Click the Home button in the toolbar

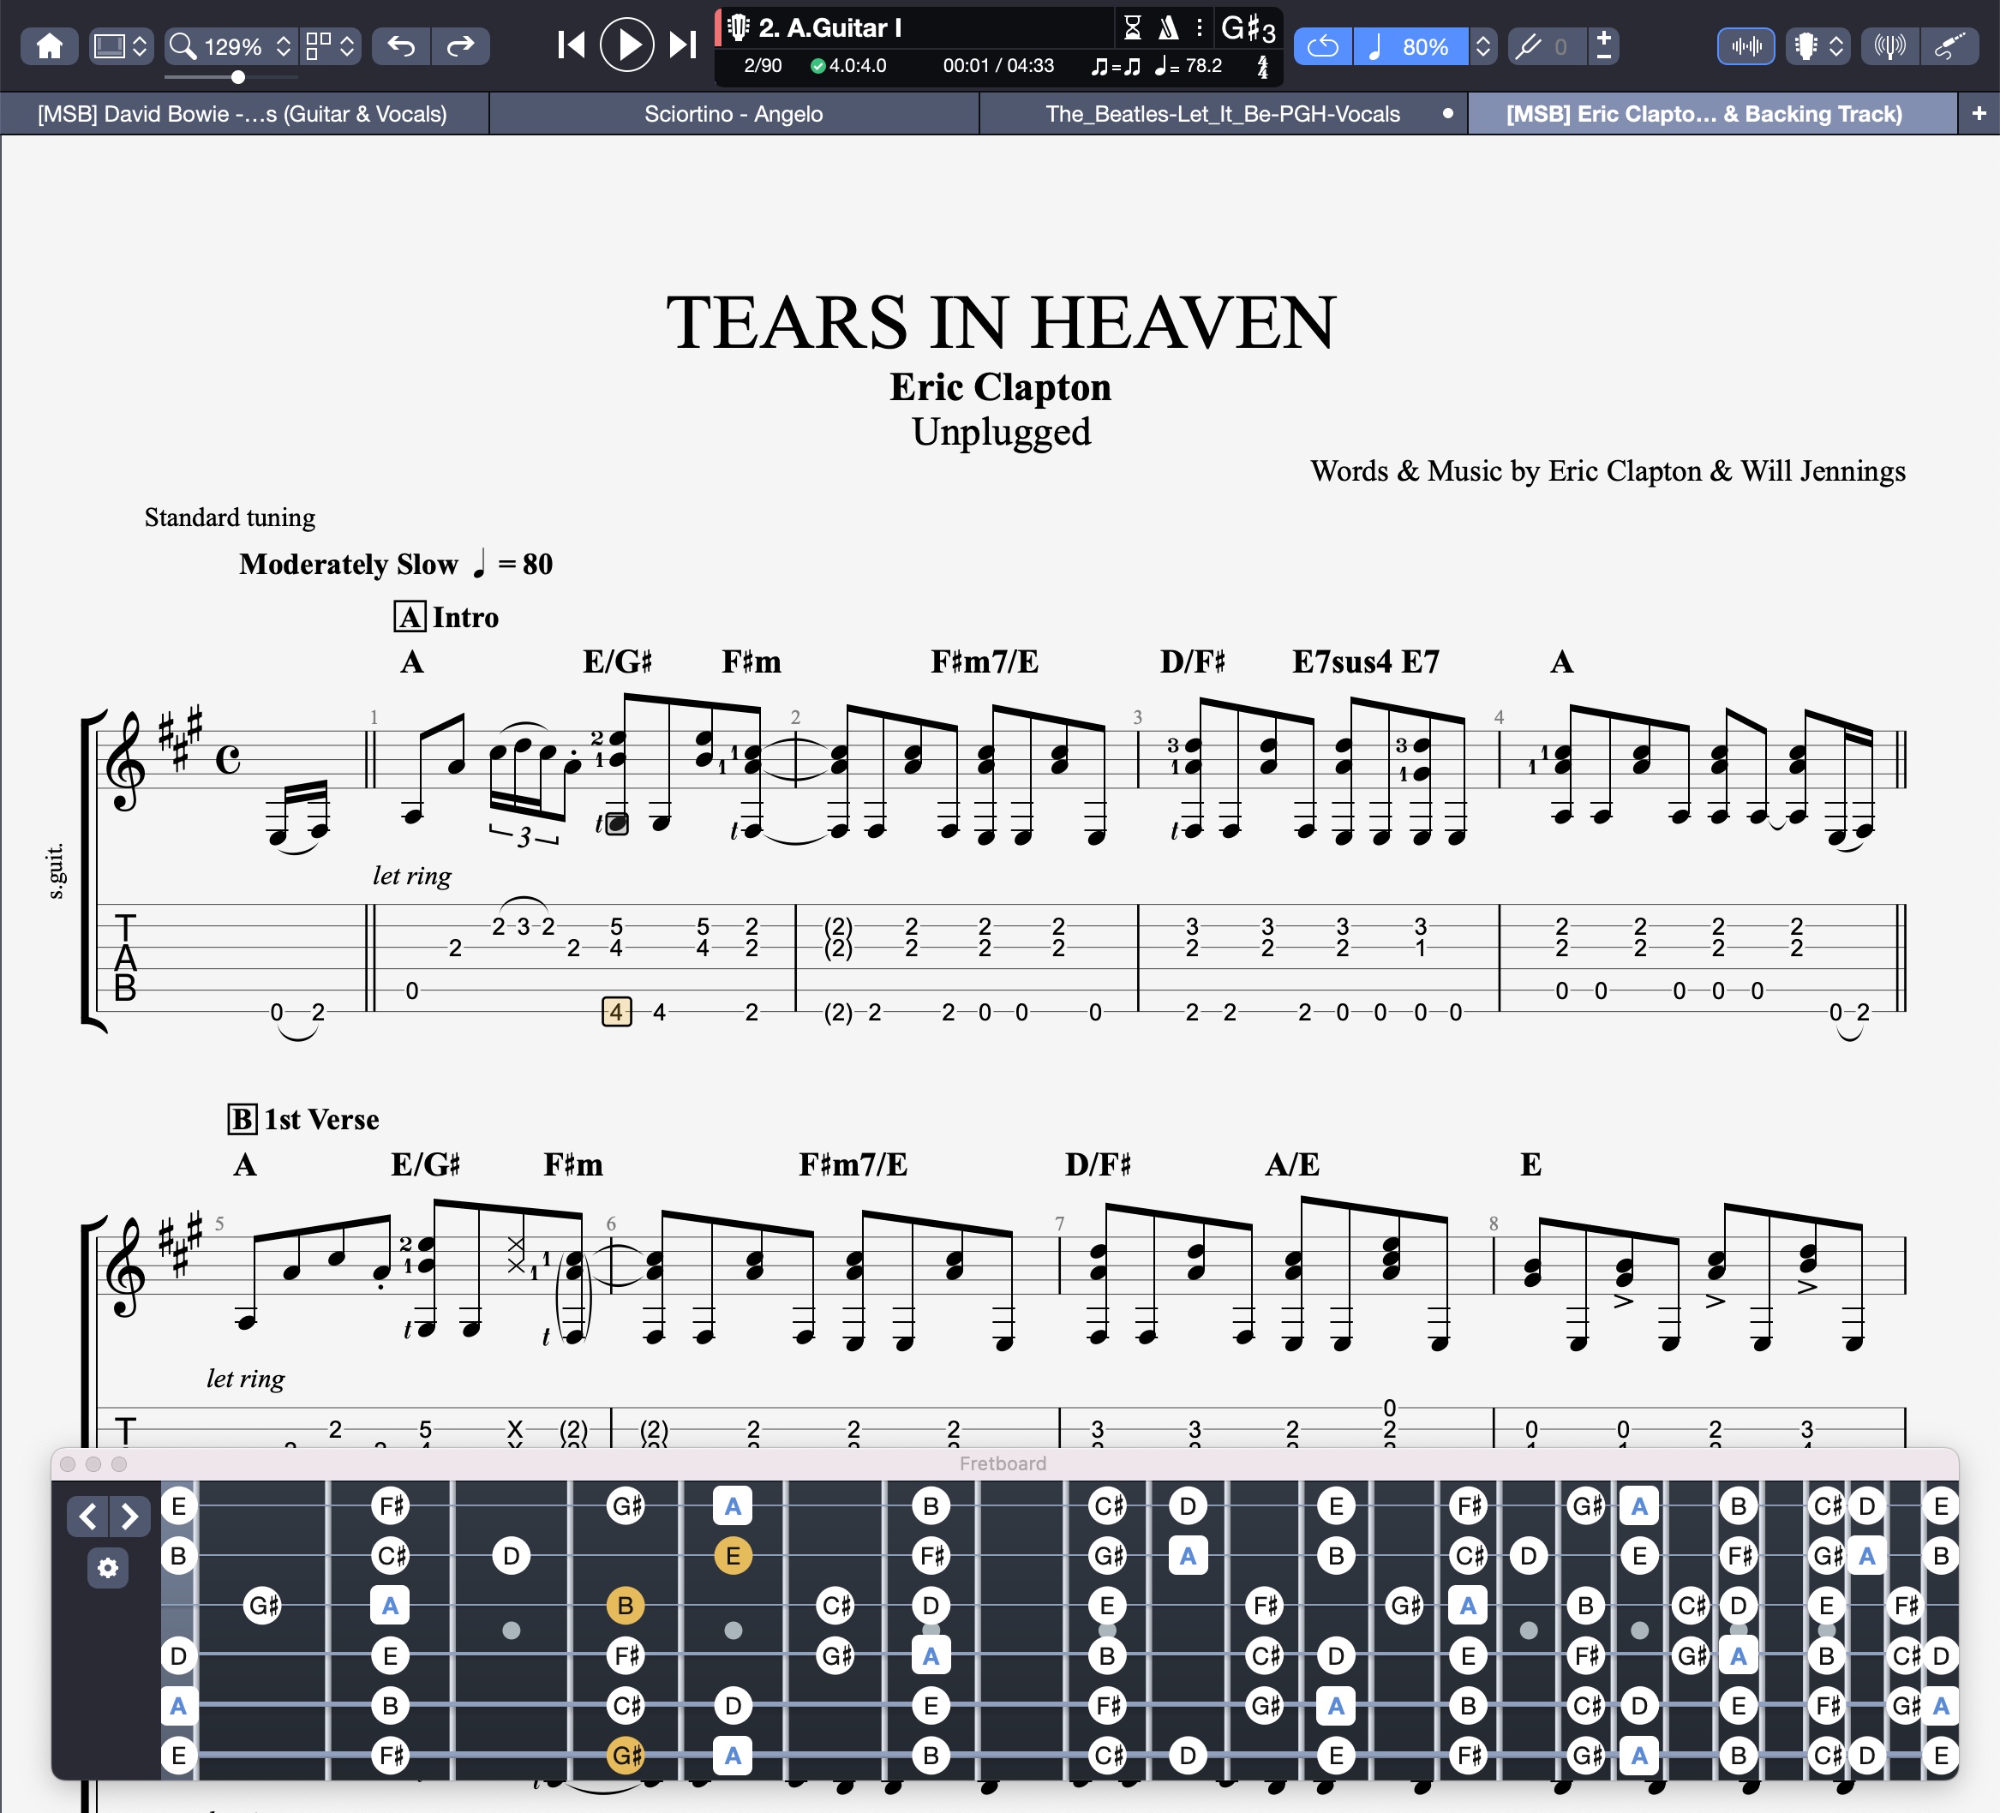click(50, 45)
